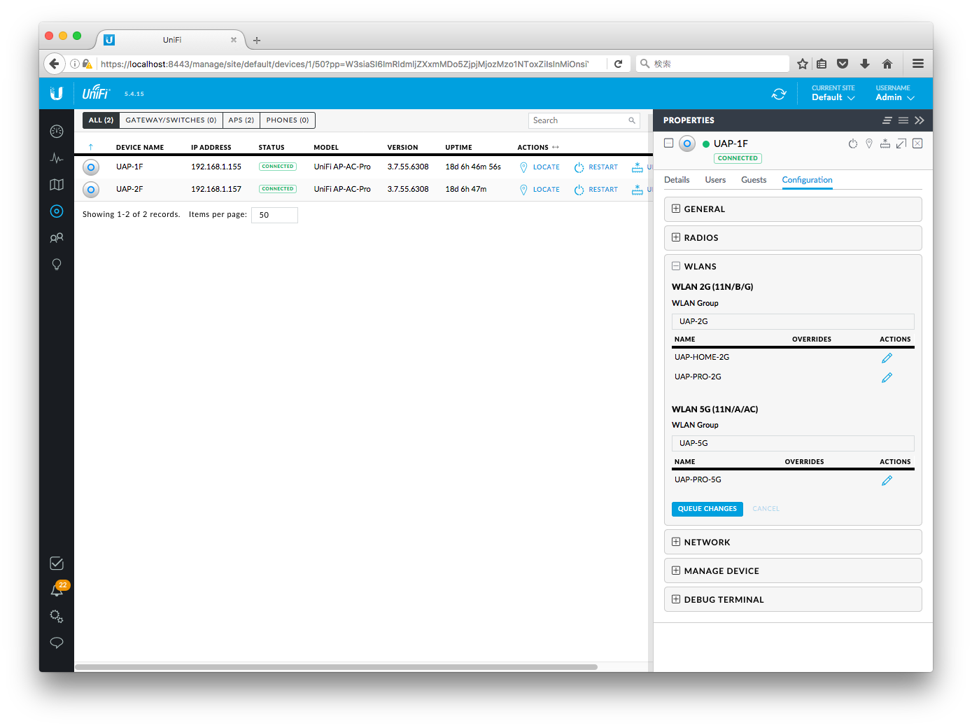Click the locate pin icon in properties header
Viewport: 972px width, 728px height.
point(869,143)
